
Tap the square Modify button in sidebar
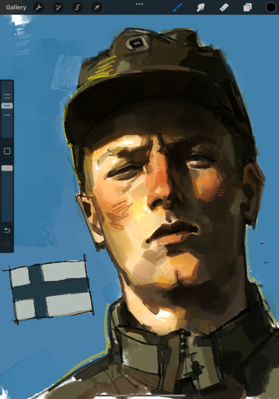[x=7, y=151]
